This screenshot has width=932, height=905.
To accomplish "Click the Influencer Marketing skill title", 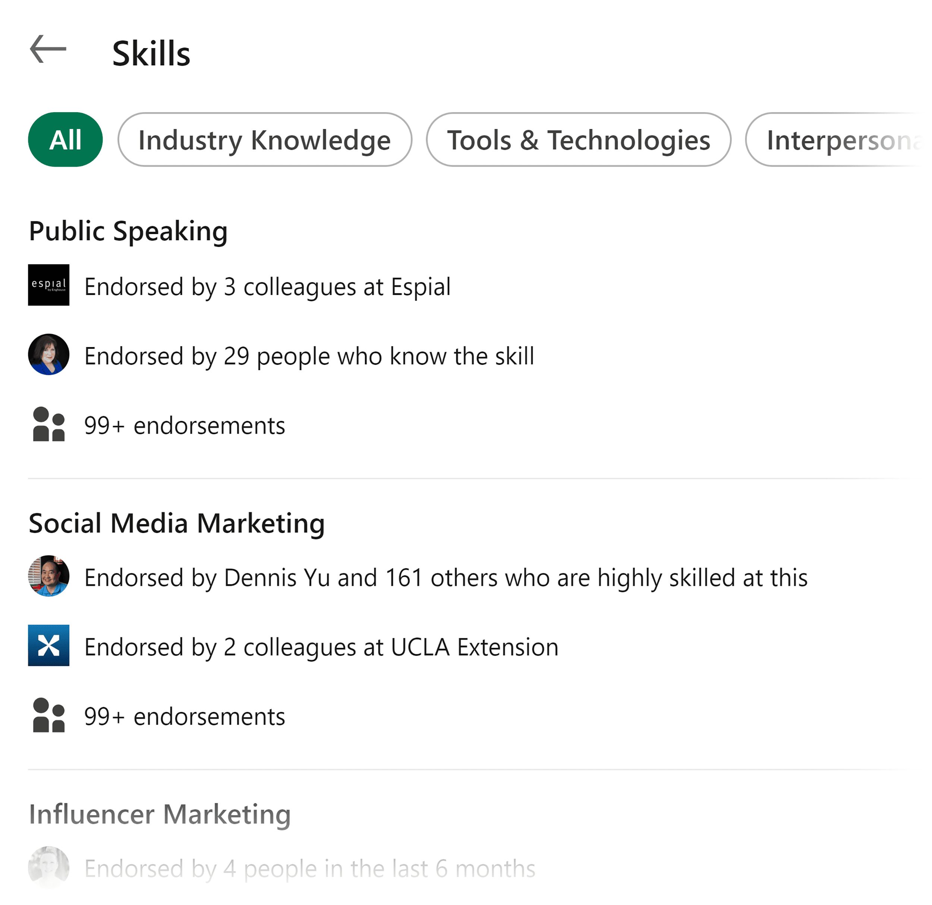I will [x=160, y=814].
